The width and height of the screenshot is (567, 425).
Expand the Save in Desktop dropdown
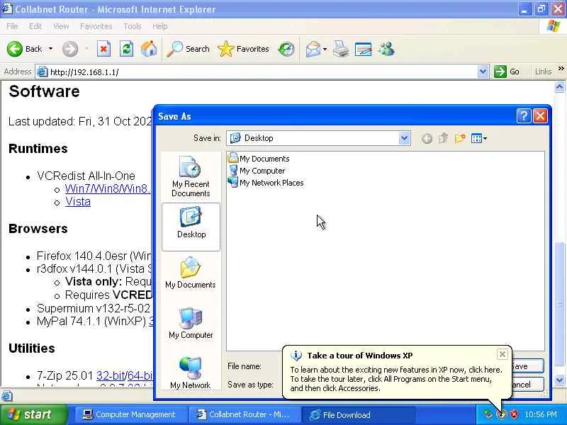coord(404,138)
